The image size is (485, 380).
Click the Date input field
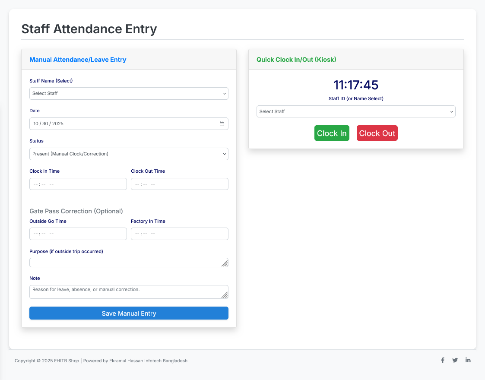coord(121,123)
